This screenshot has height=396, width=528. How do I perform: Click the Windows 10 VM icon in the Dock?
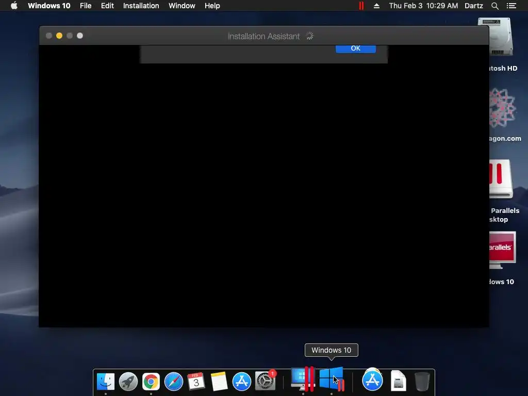332,379
